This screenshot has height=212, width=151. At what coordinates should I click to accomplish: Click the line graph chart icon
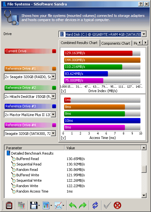(x=58, y=205)
